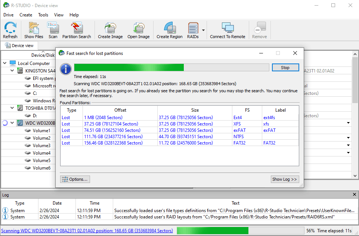Click the dialog scan progress bar

point(171,68)
